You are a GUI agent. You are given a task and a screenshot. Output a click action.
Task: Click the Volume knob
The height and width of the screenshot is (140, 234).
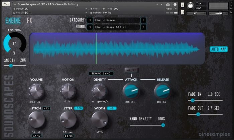(36, 91)
